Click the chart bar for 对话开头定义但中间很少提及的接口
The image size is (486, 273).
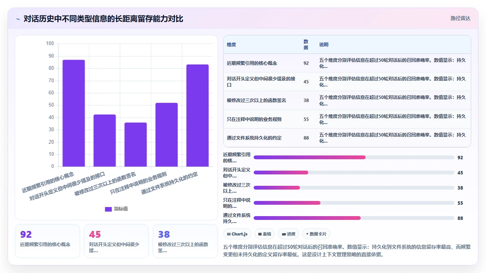point(105,140)
